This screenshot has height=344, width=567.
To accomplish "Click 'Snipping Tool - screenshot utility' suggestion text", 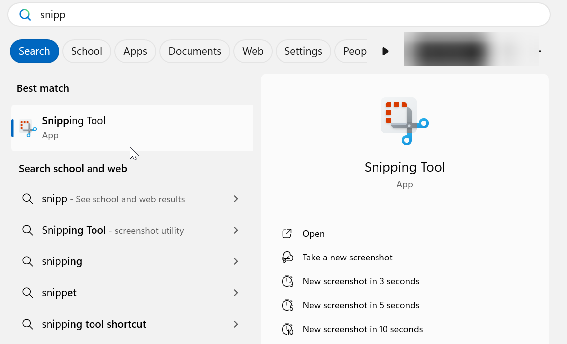I will [113, 230].
